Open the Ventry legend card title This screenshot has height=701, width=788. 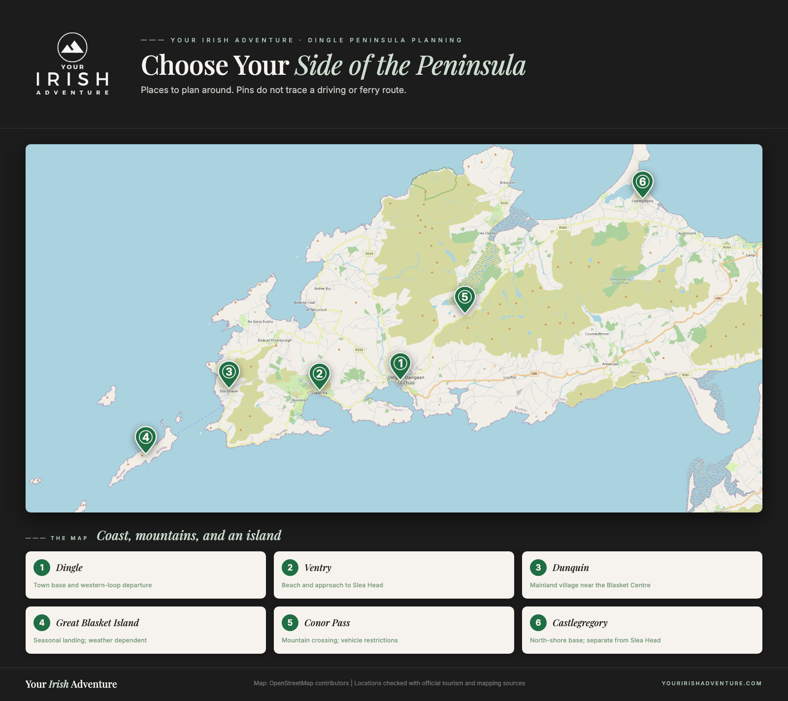[x=318, y=568]
